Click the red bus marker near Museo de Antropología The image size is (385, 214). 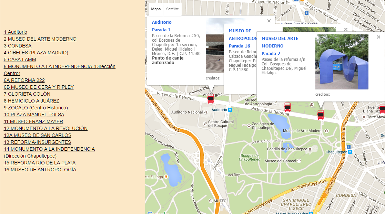(x=287, y=107)
